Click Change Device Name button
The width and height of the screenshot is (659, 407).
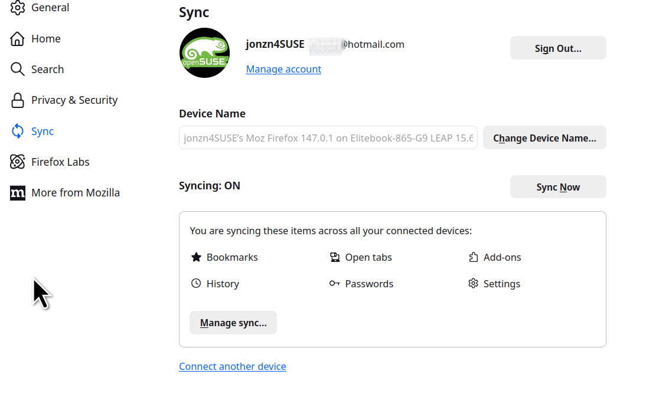544,138
